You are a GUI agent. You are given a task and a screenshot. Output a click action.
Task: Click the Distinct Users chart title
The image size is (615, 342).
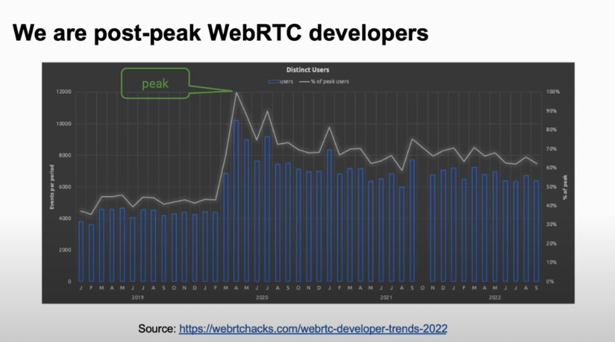coord(307,70)
